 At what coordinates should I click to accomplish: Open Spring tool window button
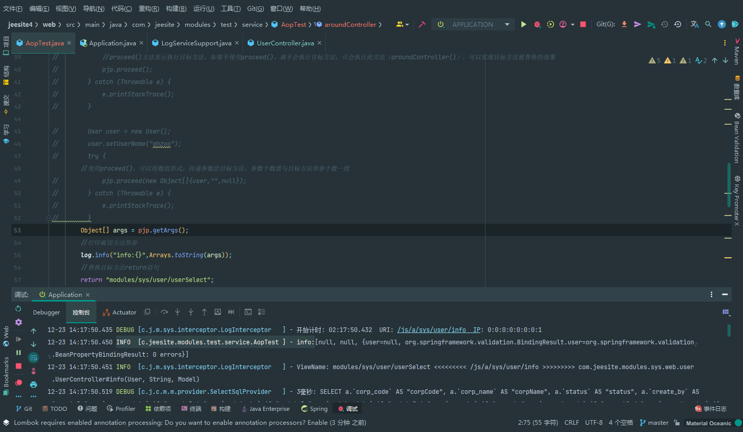(314, 408)
